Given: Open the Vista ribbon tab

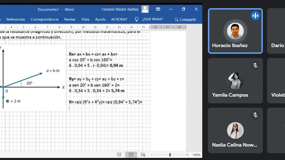Looking at the screenshot, I should [x=85, y=20].
